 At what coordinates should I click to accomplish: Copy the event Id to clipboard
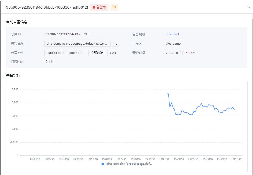[x=85, y=34]
